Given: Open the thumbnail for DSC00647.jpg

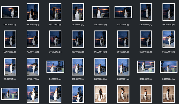Looking at the screenshot, I should [55, 12].
